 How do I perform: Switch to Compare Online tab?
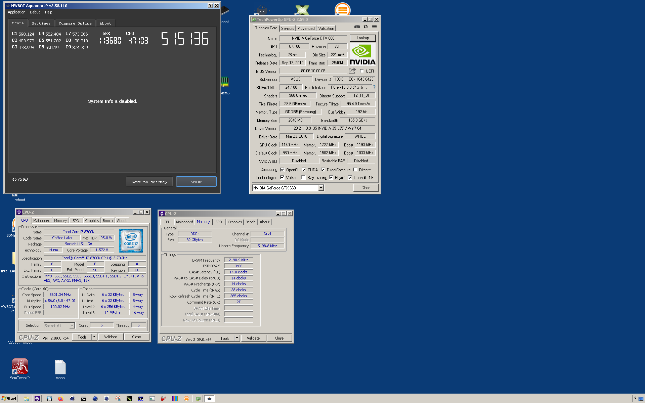point(75,23)
